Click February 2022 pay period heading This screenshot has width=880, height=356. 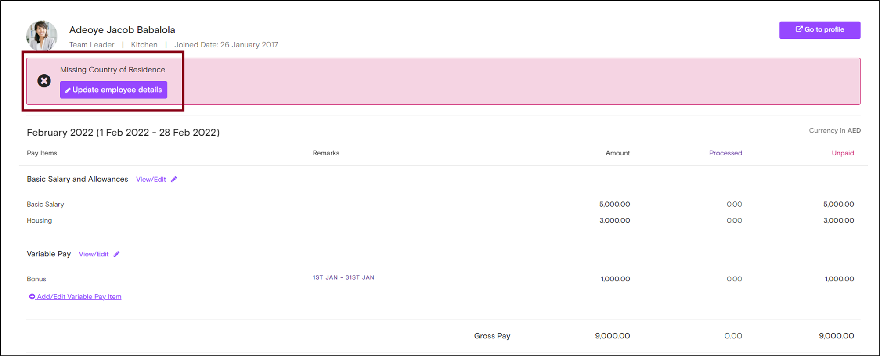pyautogui.click(x=123, y=133)
